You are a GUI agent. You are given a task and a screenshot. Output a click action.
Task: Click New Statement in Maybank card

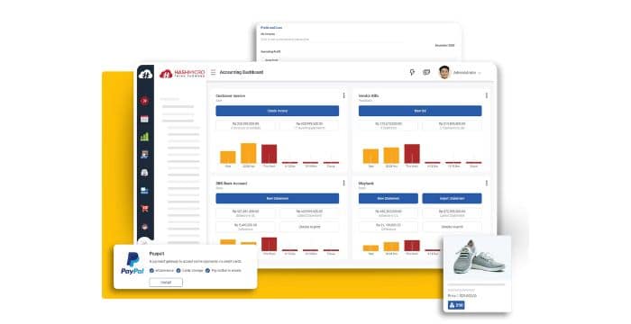(x=388, y=199)
